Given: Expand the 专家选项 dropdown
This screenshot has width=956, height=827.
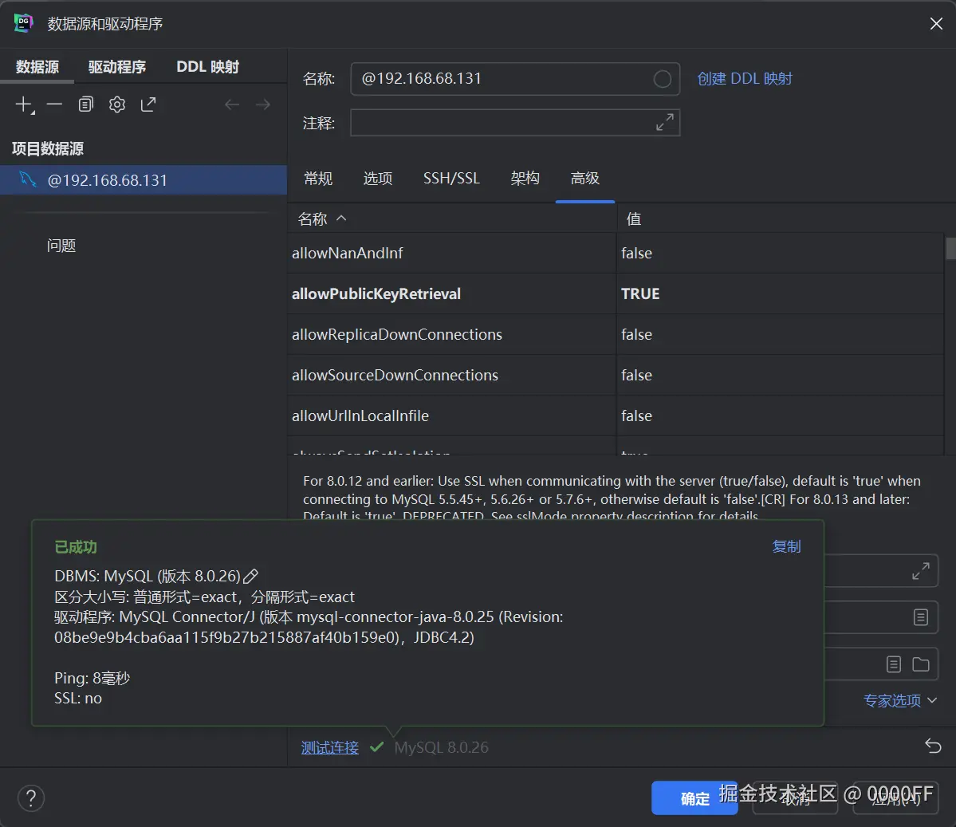Looking at the screenshot, I should click(900, 700).
